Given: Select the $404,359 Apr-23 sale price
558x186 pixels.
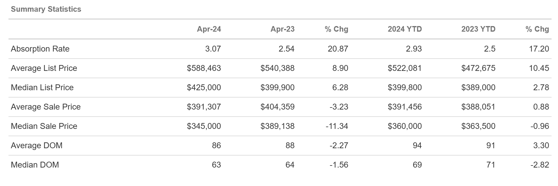Looking at the screenshot, I should click(x=277, y=107).
